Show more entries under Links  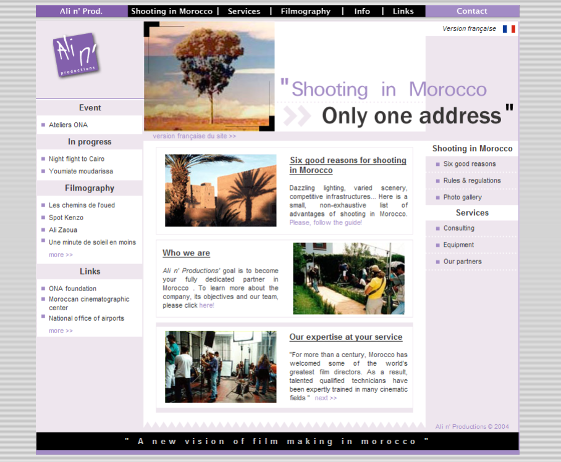click(x=61, y=331)
